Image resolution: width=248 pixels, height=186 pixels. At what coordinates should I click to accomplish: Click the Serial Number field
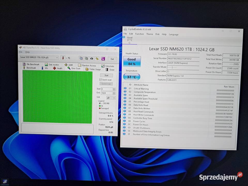coord(183,59)
